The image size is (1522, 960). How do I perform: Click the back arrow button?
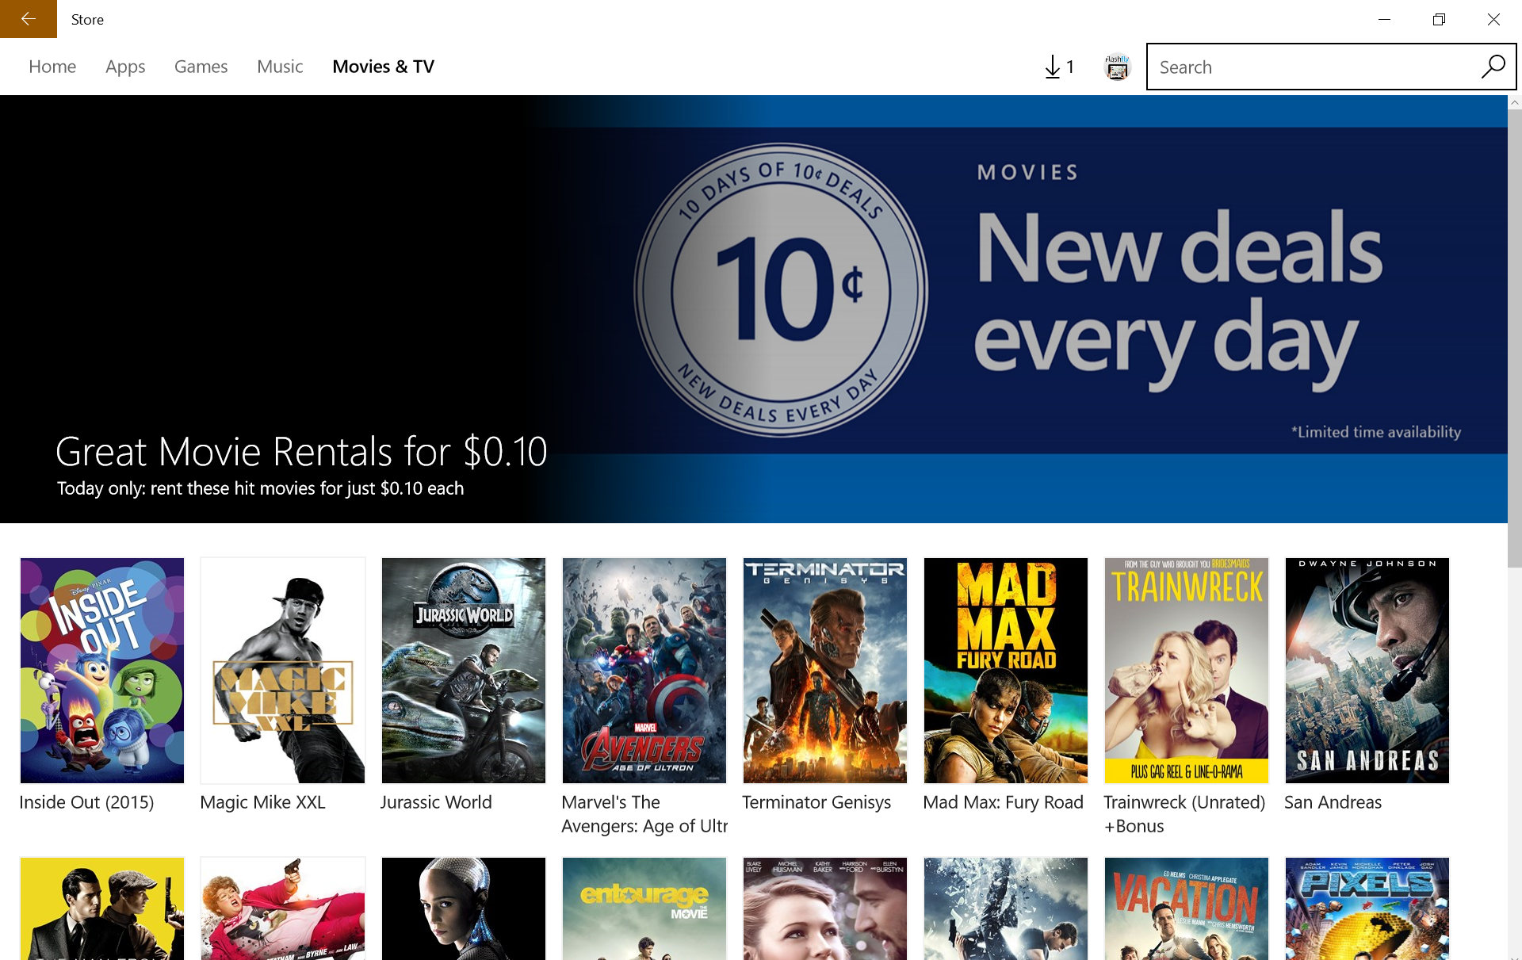tap(29, 19)
